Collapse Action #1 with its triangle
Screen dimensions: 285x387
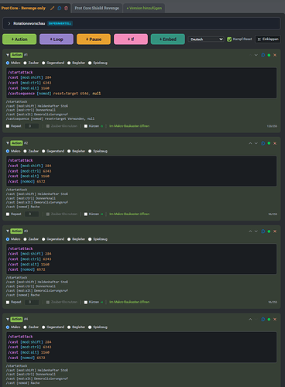pos(8,55)
